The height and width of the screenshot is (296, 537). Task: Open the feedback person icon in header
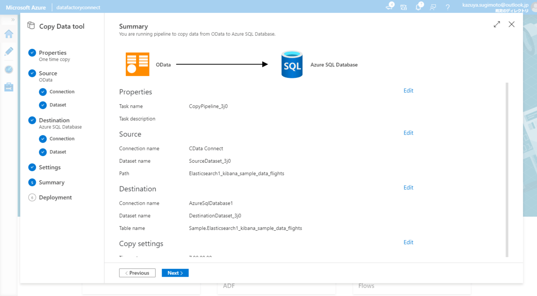tap(433, 7)
